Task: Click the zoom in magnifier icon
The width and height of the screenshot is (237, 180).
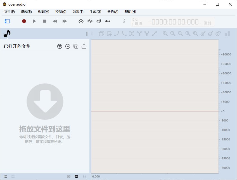Action: coord(165,34)
